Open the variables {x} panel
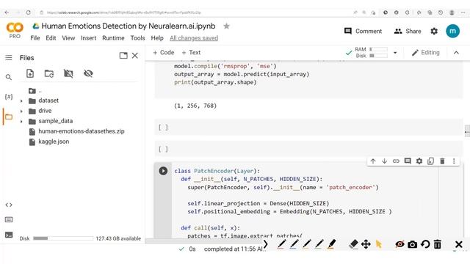This screenshot has width=470, height=264. (9, 96)
